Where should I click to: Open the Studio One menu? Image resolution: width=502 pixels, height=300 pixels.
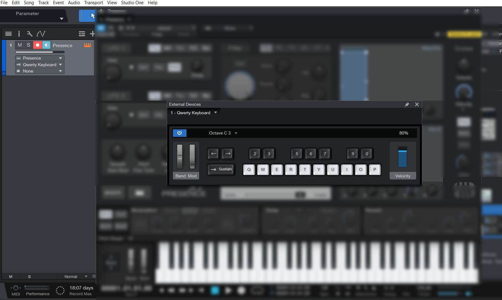point(132,3)
